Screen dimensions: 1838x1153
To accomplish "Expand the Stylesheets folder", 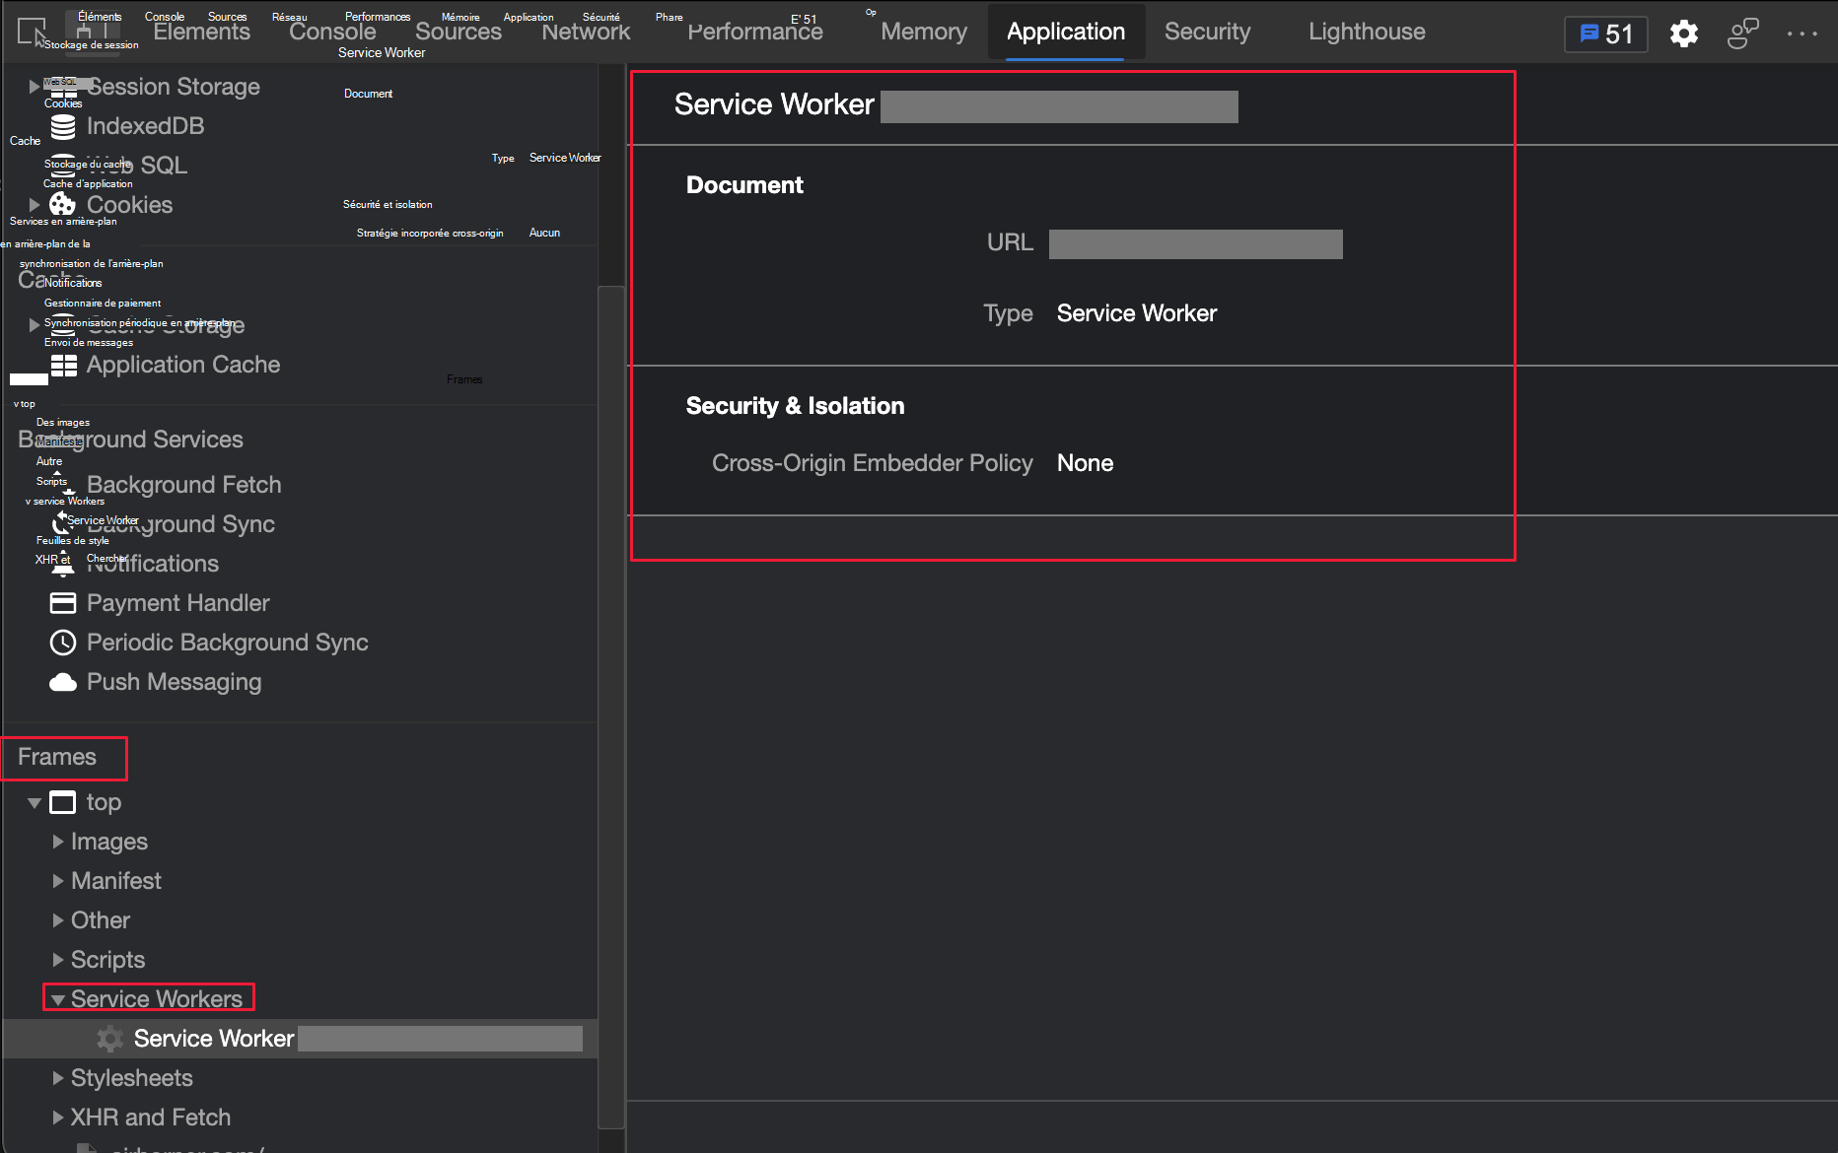I will click(58, 1078).
